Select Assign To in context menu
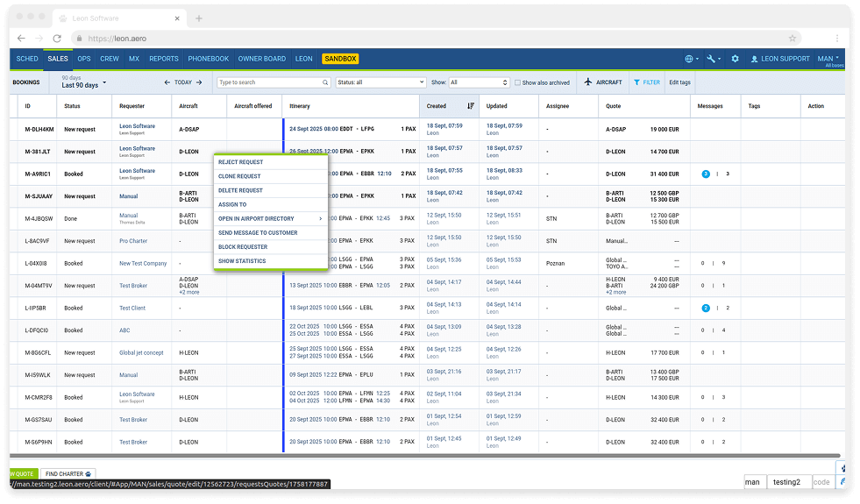This screenshot has height=504, width=860. click(270, 204)
